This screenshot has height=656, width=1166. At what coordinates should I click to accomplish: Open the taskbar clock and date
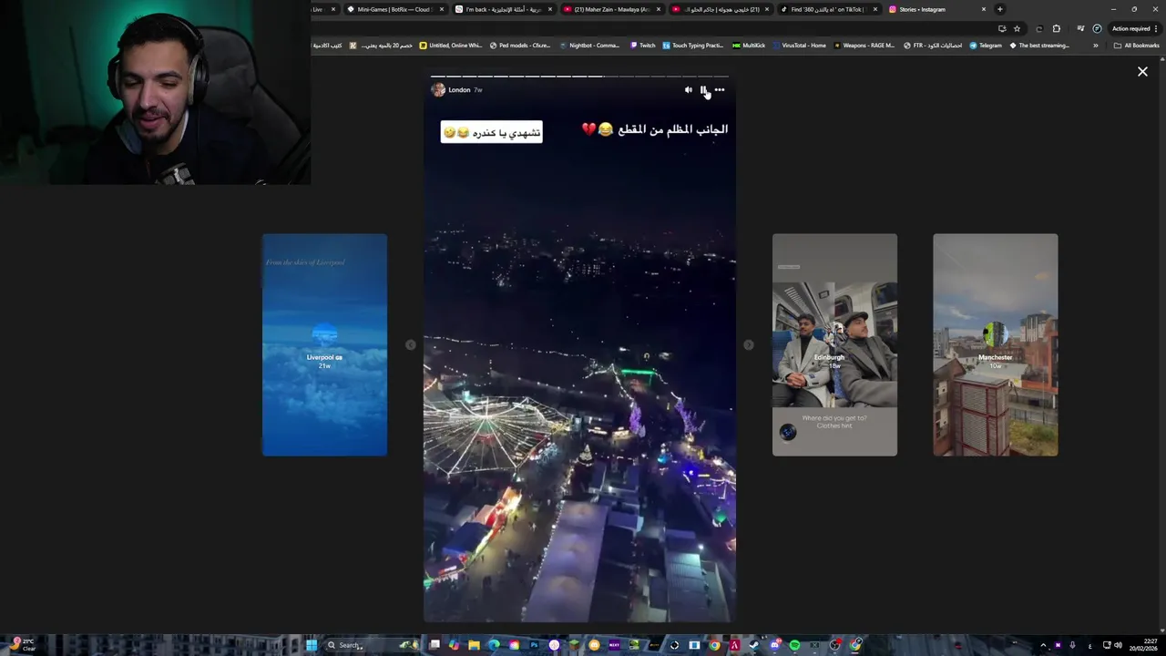[1142, 645]
